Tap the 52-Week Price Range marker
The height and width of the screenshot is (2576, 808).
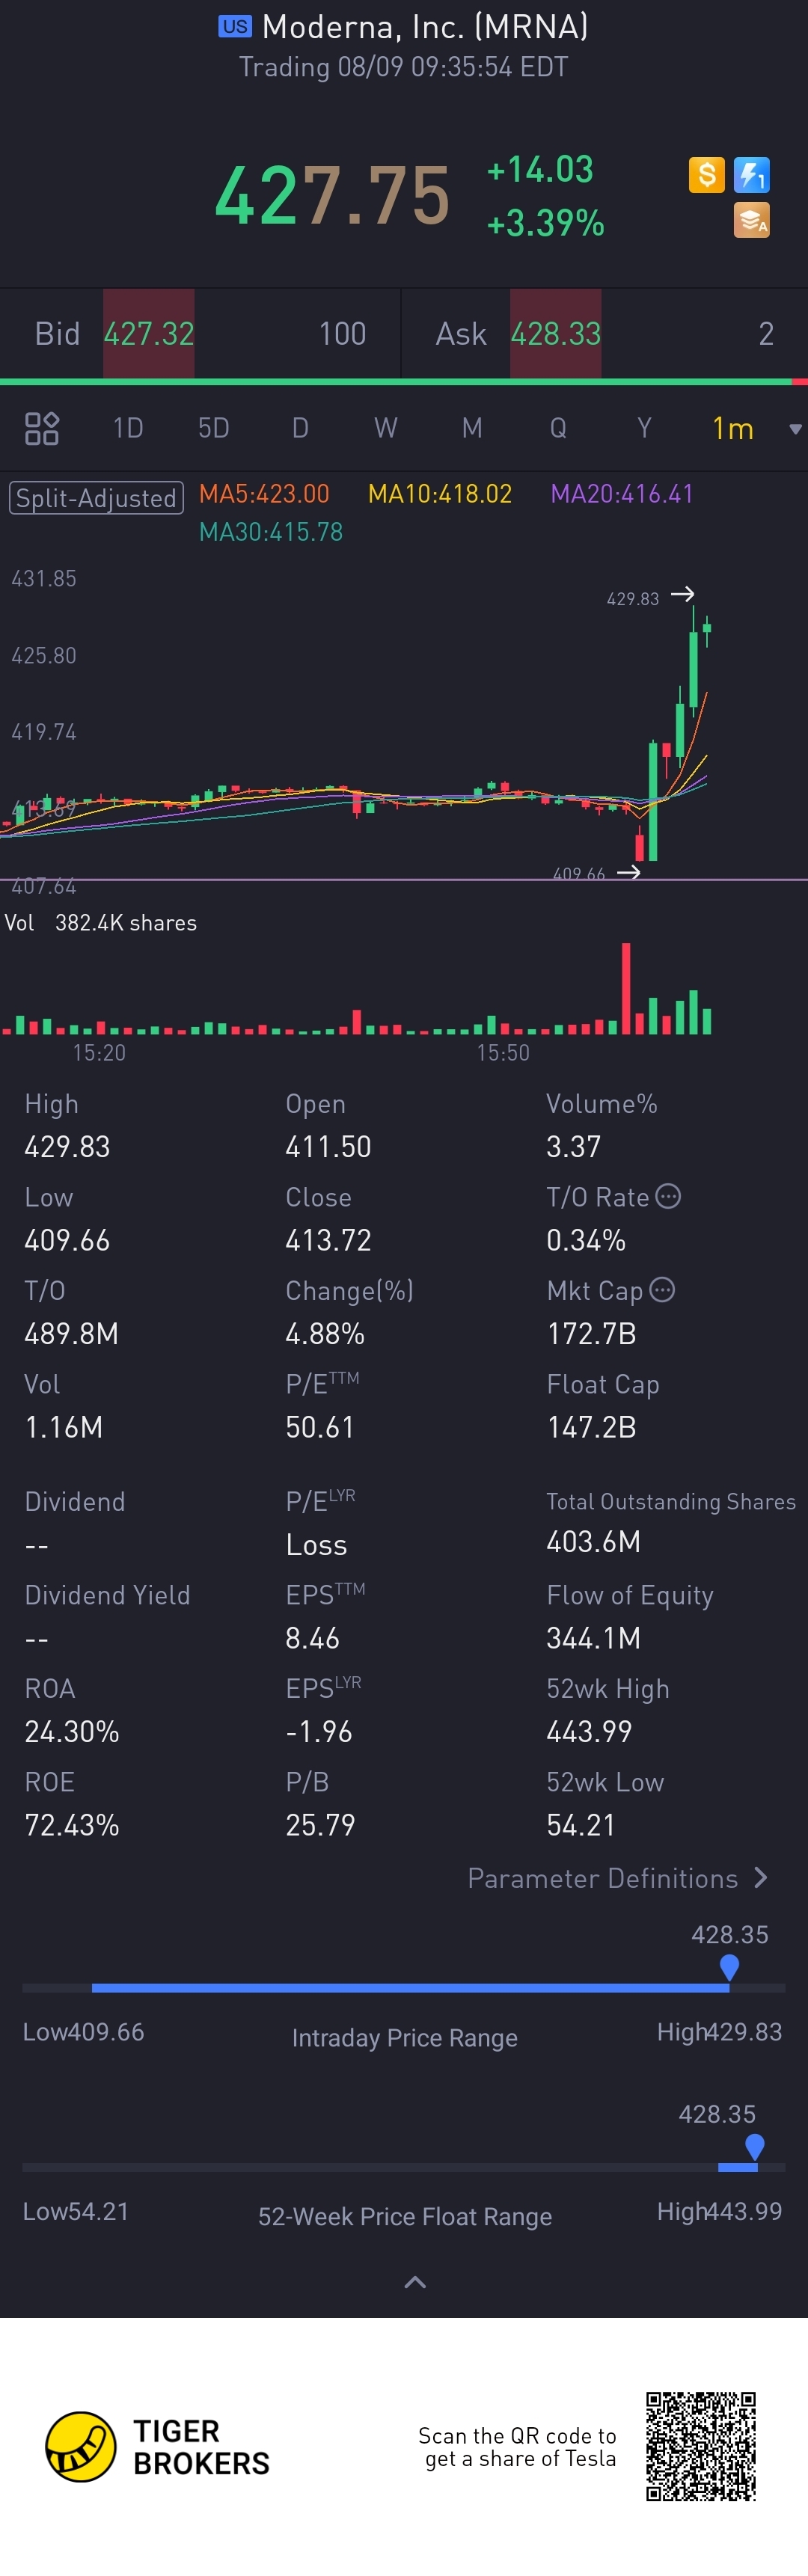(x=755, y=2146)
